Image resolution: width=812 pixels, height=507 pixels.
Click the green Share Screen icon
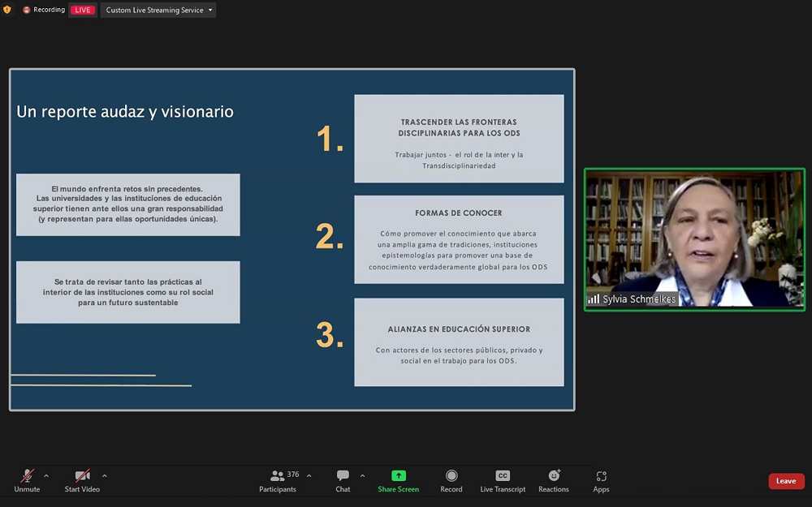point(398,476)
